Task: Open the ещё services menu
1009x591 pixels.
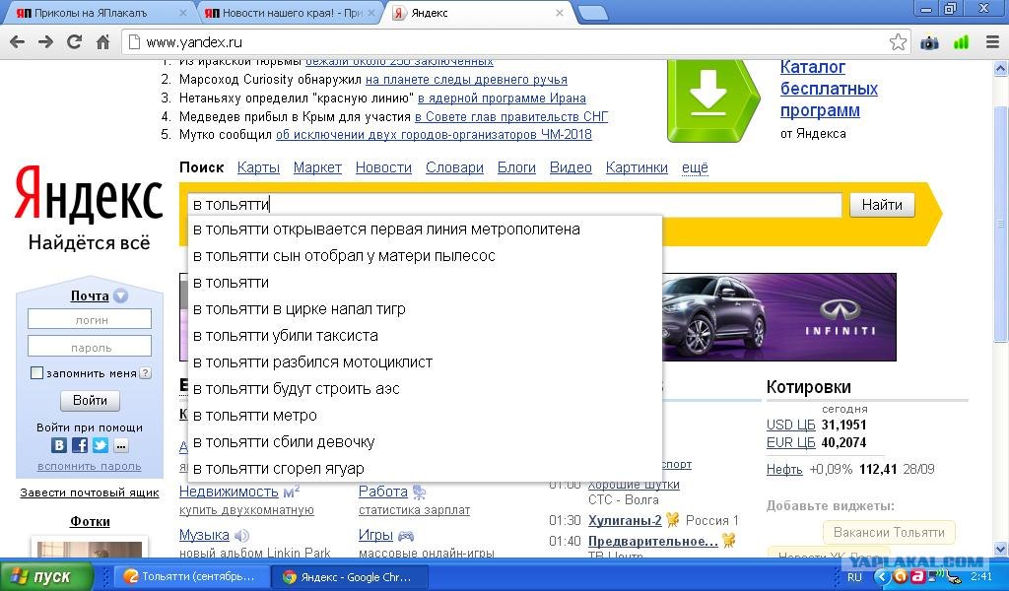Action: (695, 167)
